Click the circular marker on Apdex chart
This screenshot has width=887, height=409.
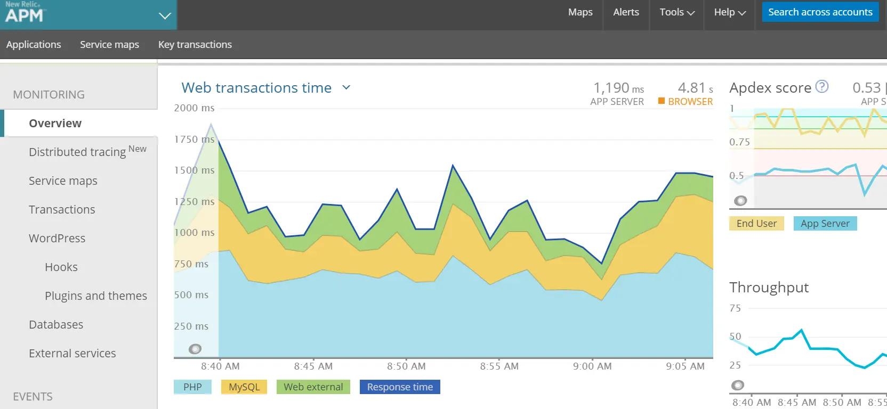[740, 201]
